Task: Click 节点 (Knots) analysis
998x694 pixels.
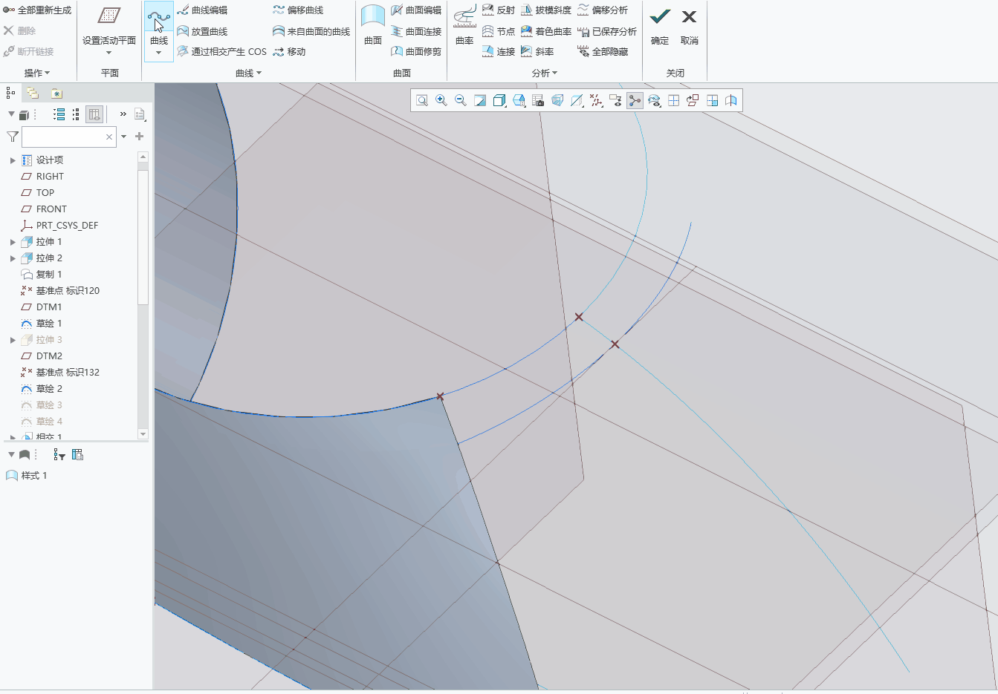Action: (499, 31)
